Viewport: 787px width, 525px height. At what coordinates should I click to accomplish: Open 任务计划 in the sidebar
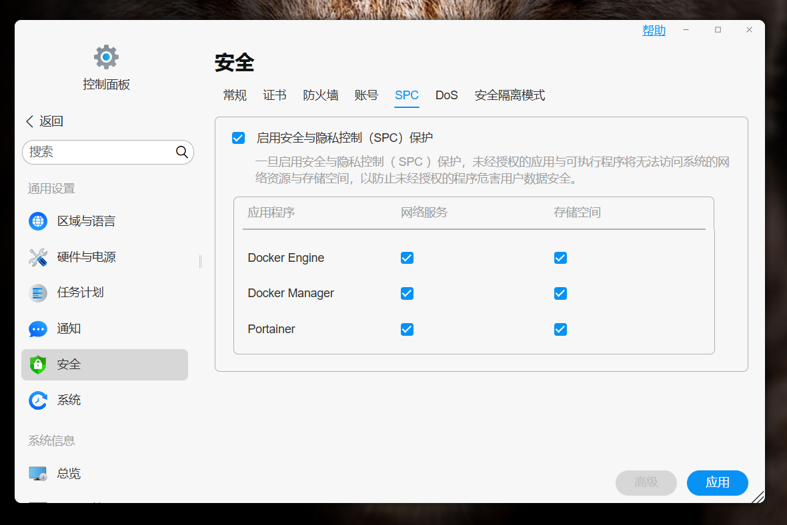pyautogui.click(x=80, y=293)
